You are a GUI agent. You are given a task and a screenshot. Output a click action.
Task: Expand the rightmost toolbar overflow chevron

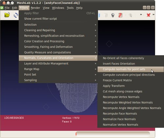pos(154,14)
